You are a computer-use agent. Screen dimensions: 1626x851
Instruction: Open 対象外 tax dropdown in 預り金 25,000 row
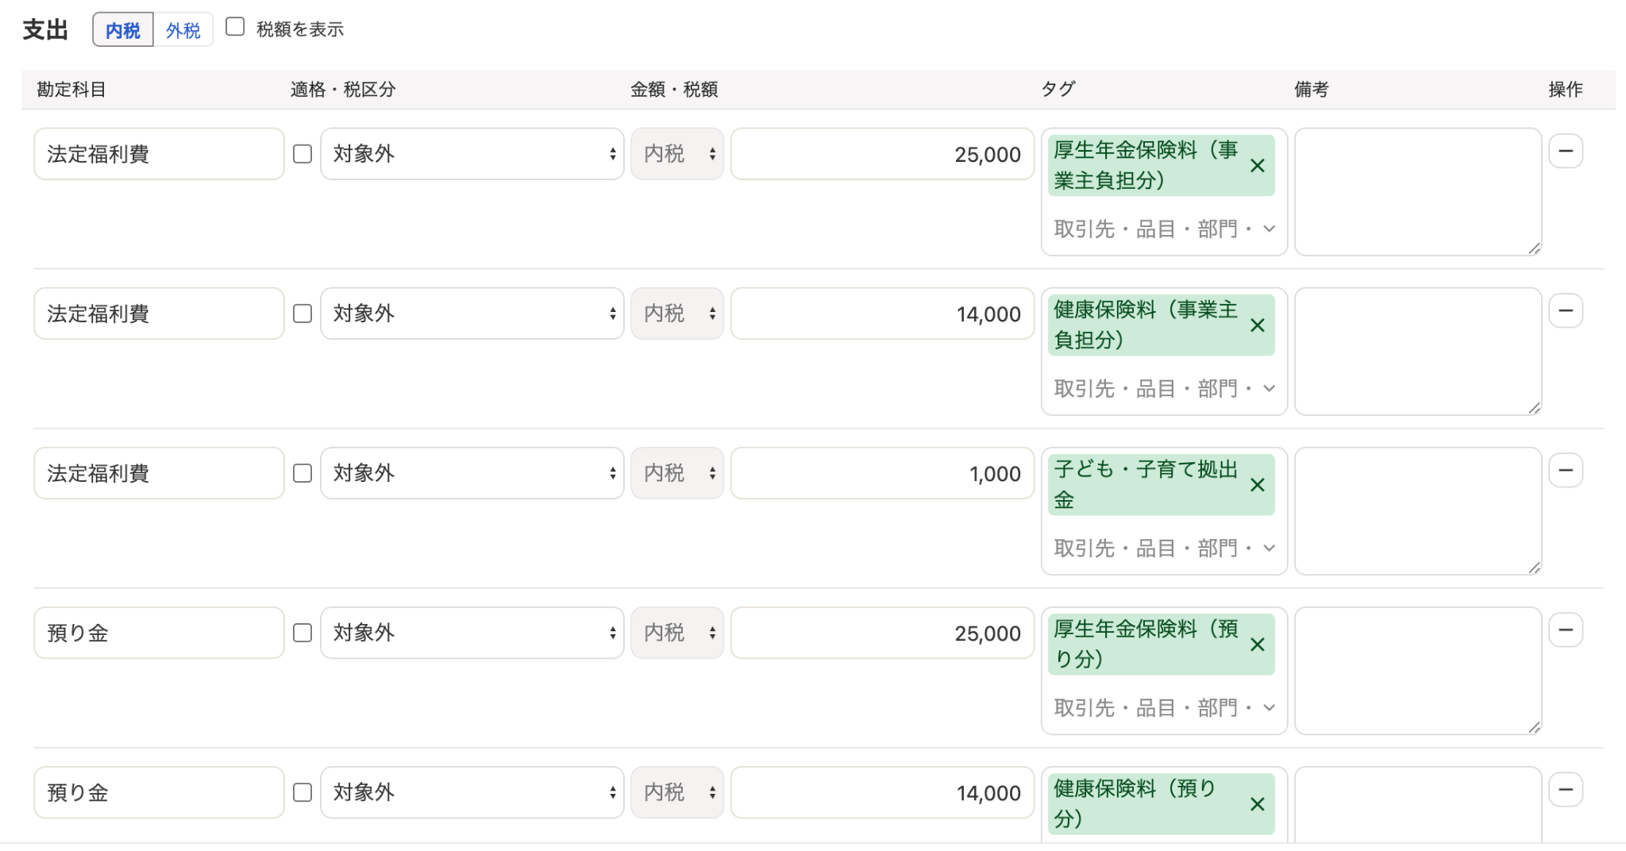[472, 633]
